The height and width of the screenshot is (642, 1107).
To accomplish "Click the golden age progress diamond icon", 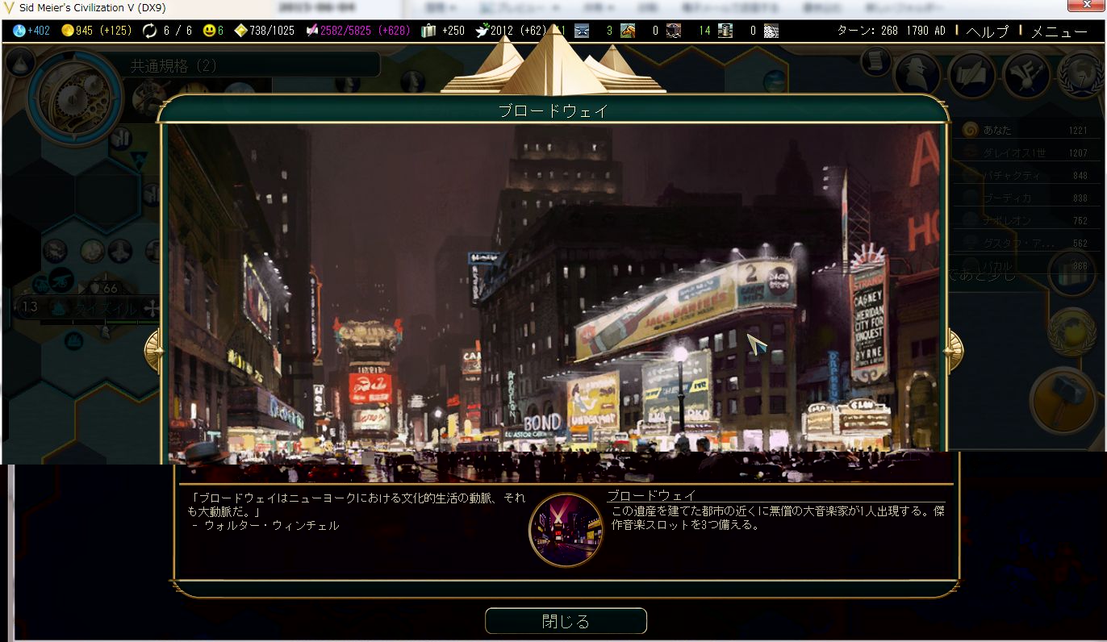I will pos(240,31).
